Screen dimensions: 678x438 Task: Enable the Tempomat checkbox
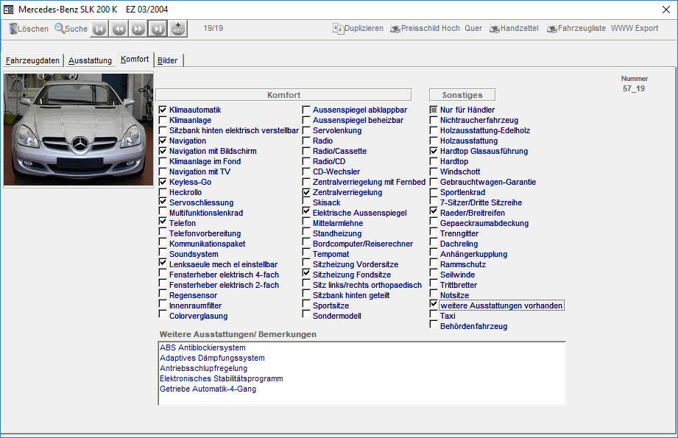pos(306,254)
